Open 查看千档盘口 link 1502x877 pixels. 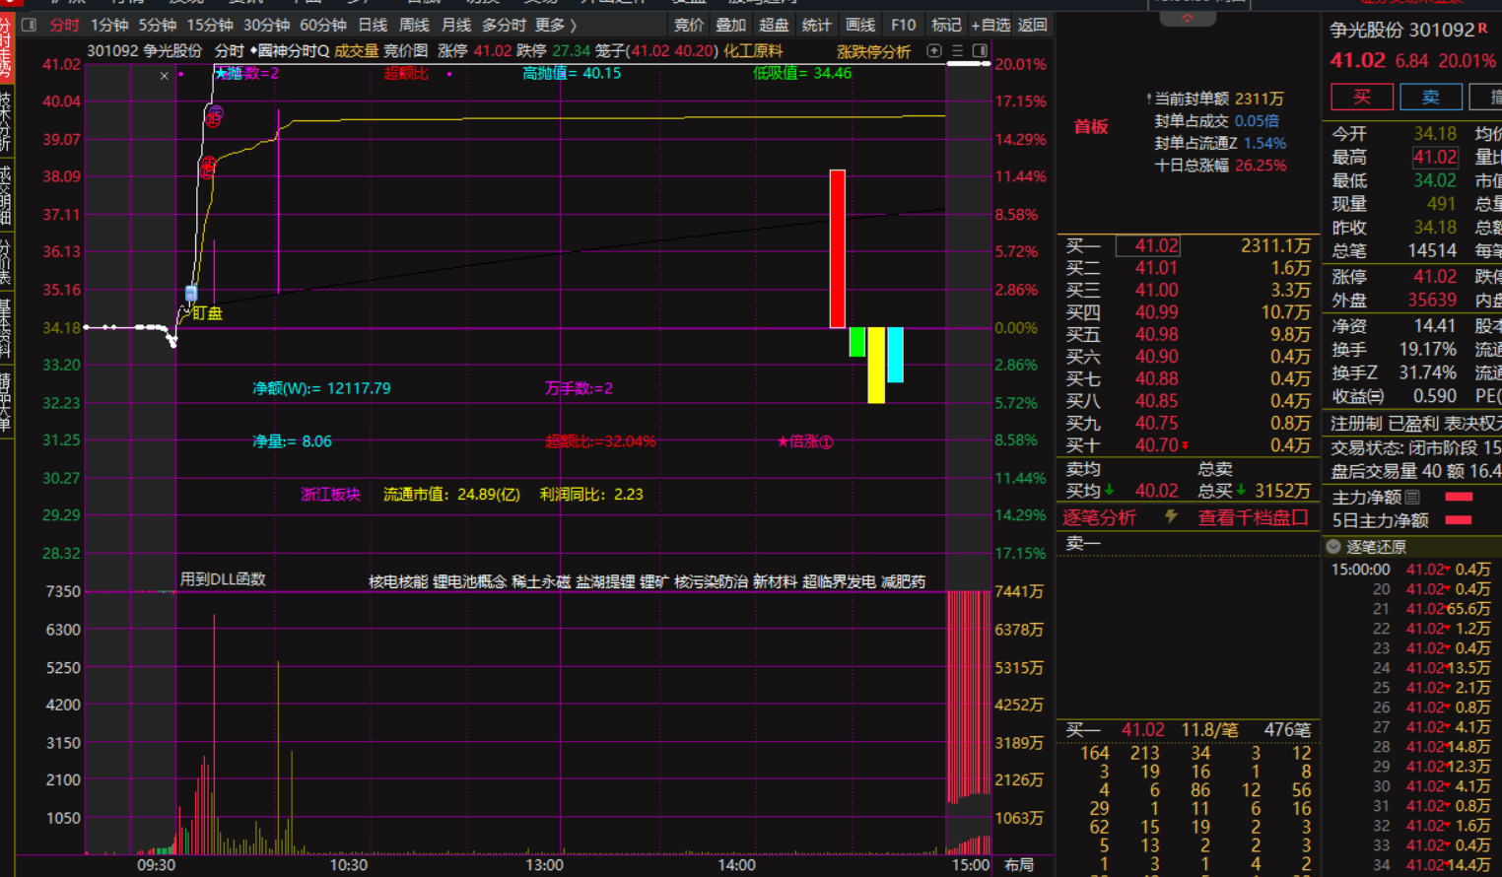[1252, 517]
